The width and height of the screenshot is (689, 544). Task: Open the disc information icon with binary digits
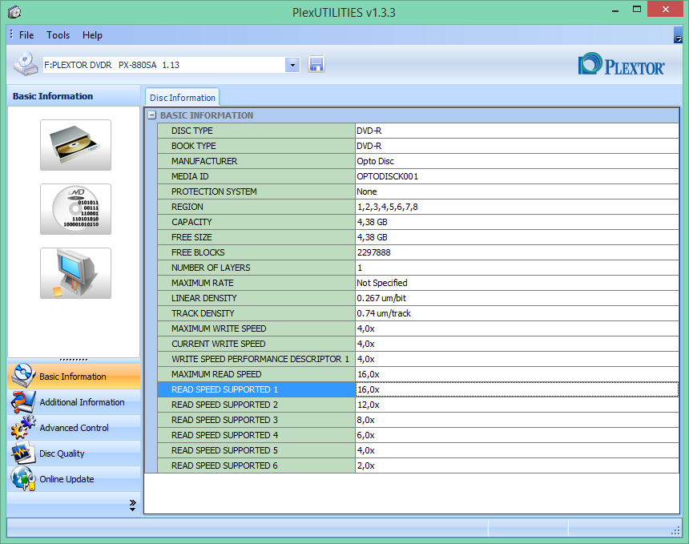coord(75,209)
